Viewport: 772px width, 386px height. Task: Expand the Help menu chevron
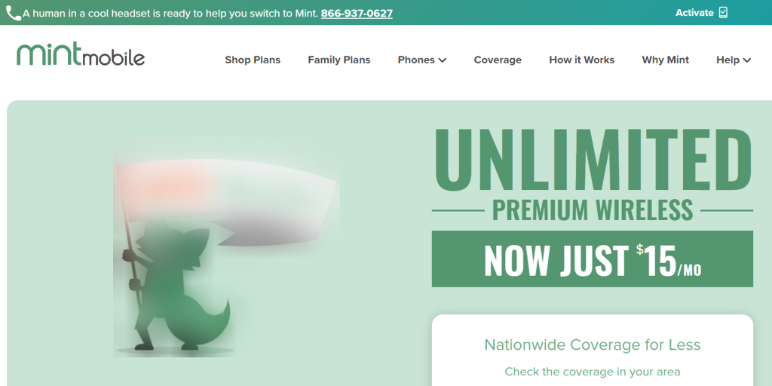(747, 60)
